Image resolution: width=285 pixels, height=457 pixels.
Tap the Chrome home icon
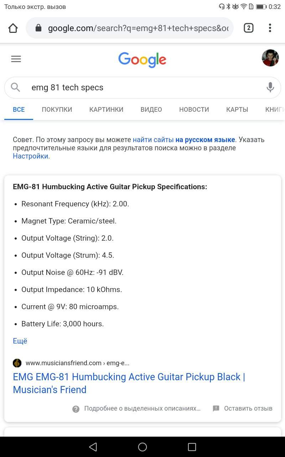click(x=13, y=28)
